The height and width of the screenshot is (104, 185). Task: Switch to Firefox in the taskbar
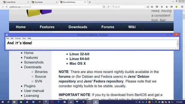click(x=90, y=102)
